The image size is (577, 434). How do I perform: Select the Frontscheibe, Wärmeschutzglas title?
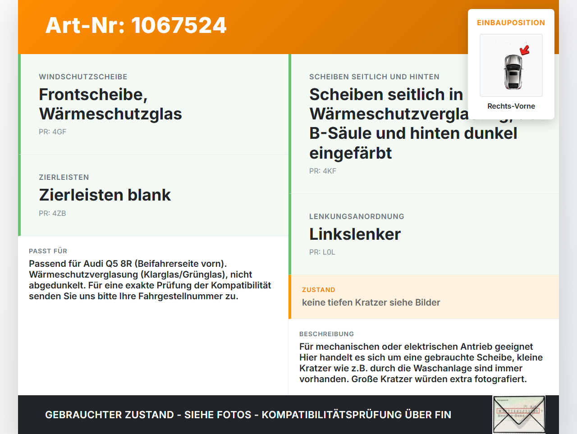pos(110,104)
